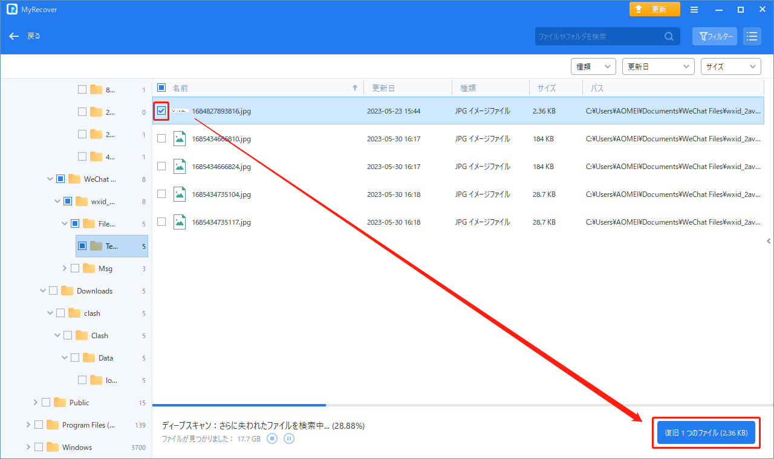Image resolution: width=774 pixels, height=459 pixels.
Task: Open the hamburger menu icon
Action: [694, 10]
